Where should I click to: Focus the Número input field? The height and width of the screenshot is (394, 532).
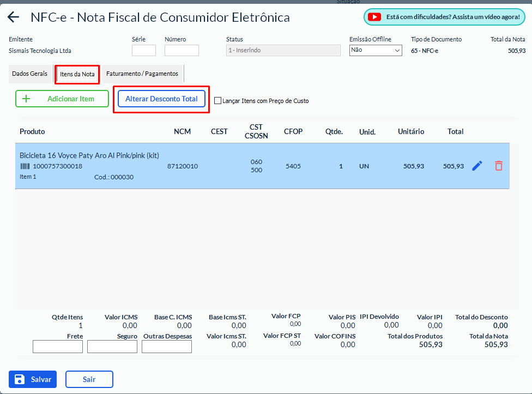pos(182,51)
